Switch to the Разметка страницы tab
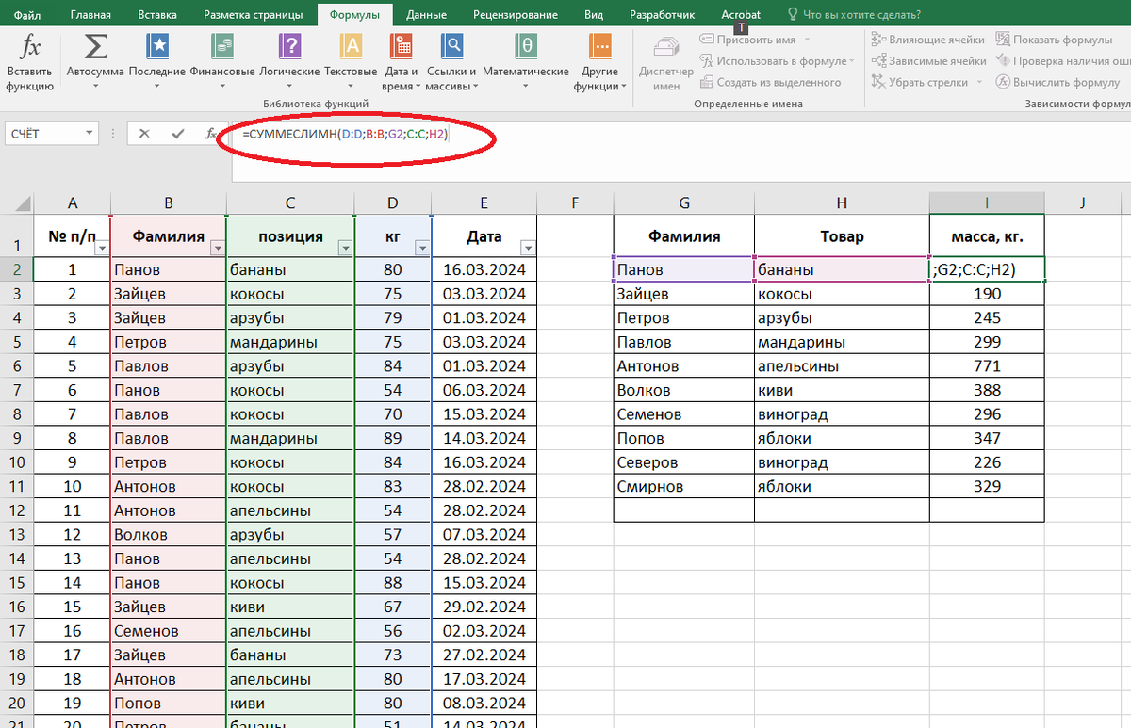The height and width of the screenshot is (728, 1131). click(254, 15)
